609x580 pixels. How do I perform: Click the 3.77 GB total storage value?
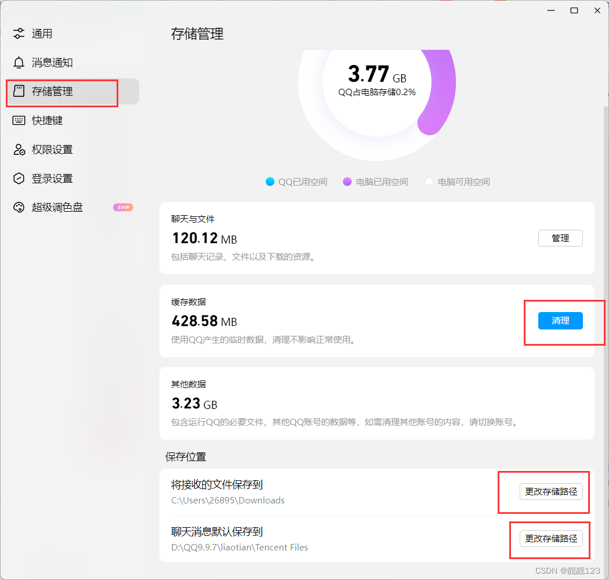click(377, 74)
